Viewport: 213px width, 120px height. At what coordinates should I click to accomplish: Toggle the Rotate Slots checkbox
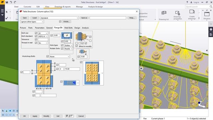(62, 48)
